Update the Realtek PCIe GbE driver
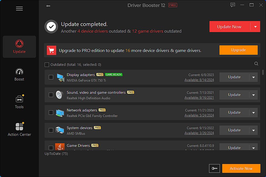The height and width of the screenshot is (177, 266). point(234,113)
